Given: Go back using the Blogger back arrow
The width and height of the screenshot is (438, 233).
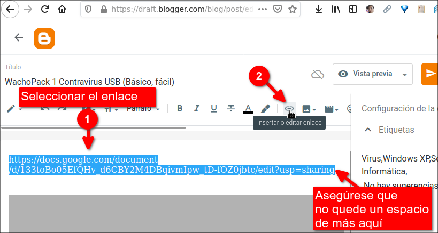Looking at the screenshot, I should [x=19, y=37].
